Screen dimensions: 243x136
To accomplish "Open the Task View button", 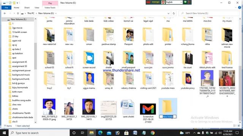I will [x=82, y=133].
